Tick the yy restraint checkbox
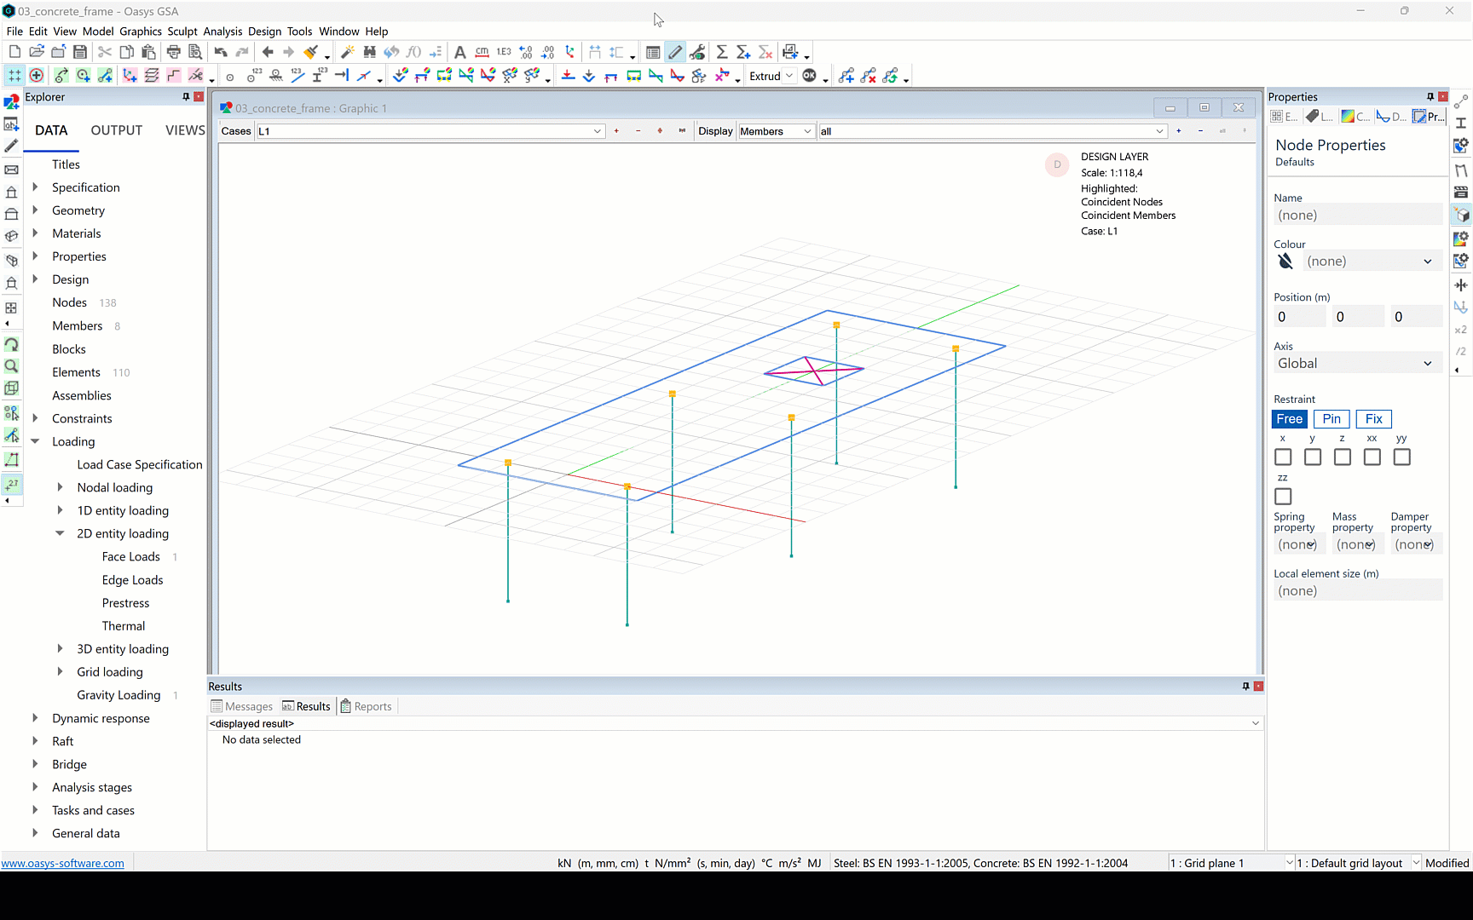1473x920 pixels. [1401, 457]
